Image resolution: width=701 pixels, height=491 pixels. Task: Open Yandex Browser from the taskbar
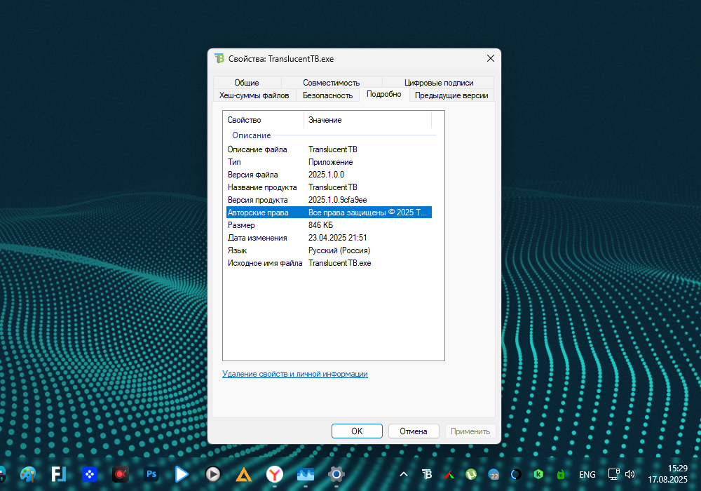click(x=275, y=474)
